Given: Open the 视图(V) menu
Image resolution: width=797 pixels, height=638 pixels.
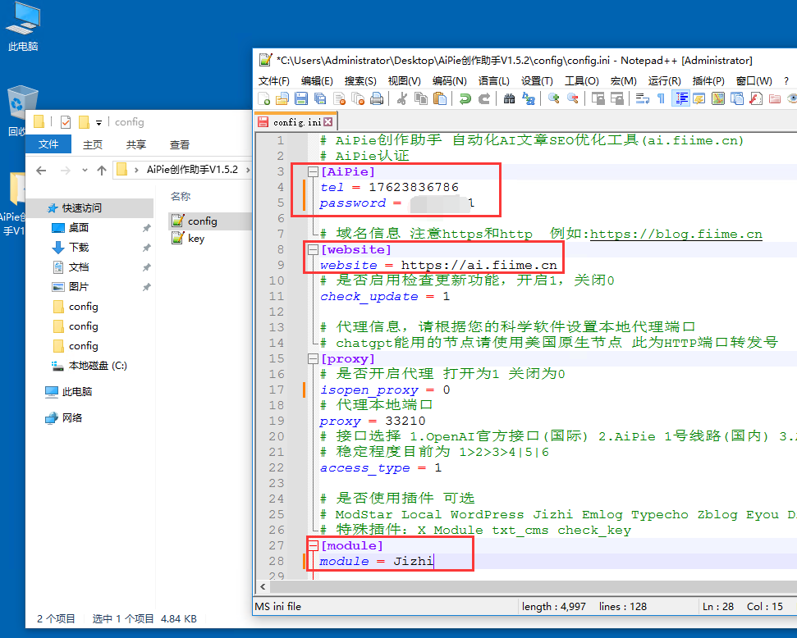Looking at the screenshot, I should point(404,80).
